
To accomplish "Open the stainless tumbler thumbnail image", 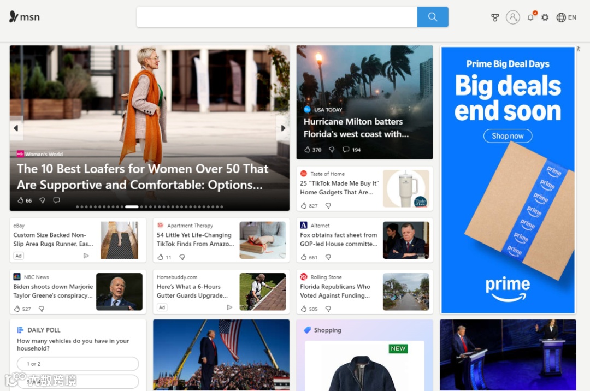I will click(x=406, y=188).
